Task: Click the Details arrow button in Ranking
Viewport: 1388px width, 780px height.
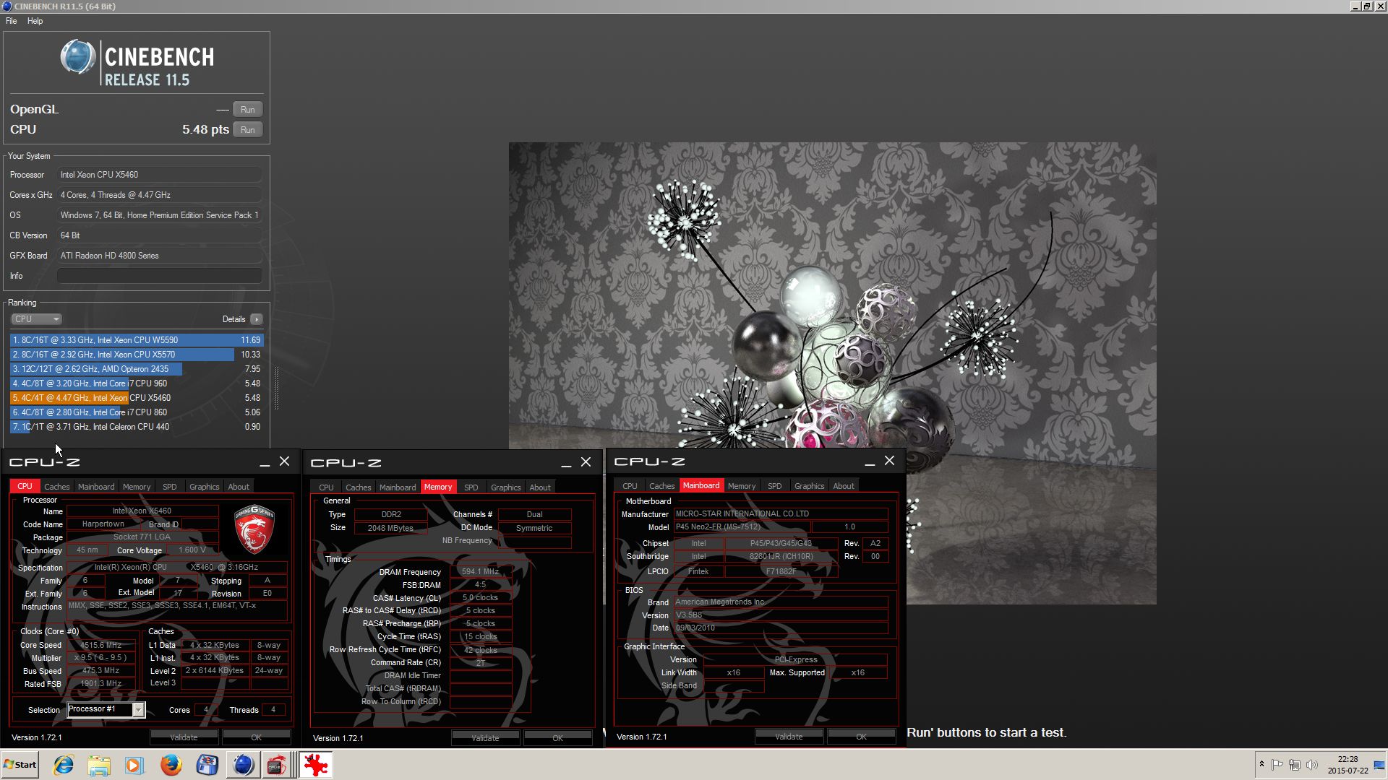Action: pyautogui.click(x=257, y=319)
